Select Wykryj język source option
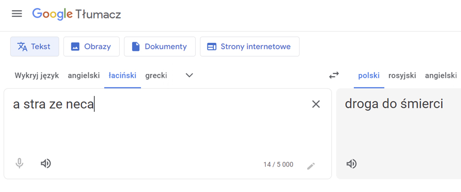The width and height of the screenshot is (461, 192). 37,76
